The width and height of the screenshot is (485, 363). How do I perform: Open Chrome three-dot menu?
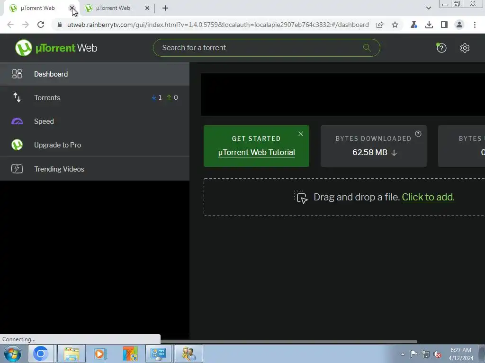(475, 25)
